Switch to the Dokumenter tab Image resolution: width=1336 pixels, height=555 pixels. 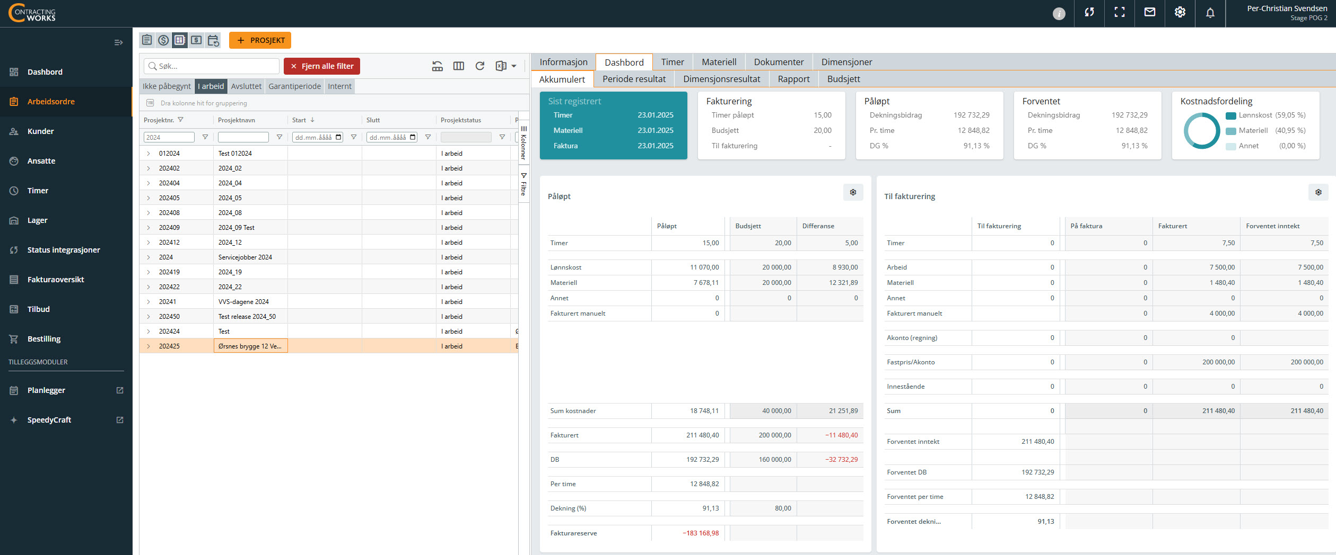tap(779, 62)
